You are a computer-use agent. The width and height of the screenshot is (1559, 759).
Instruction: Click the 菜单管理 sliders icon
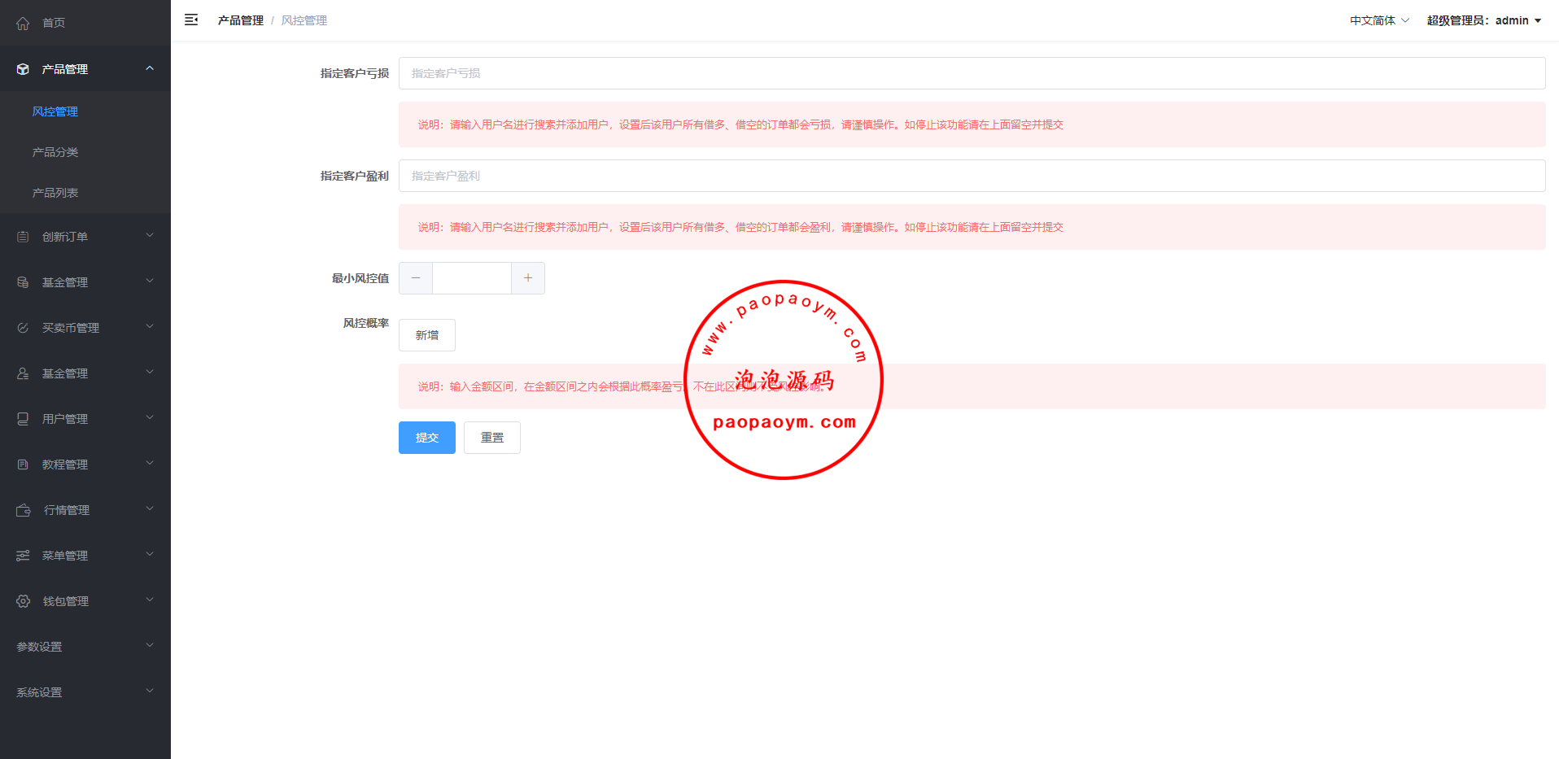(x=23, y=556)
